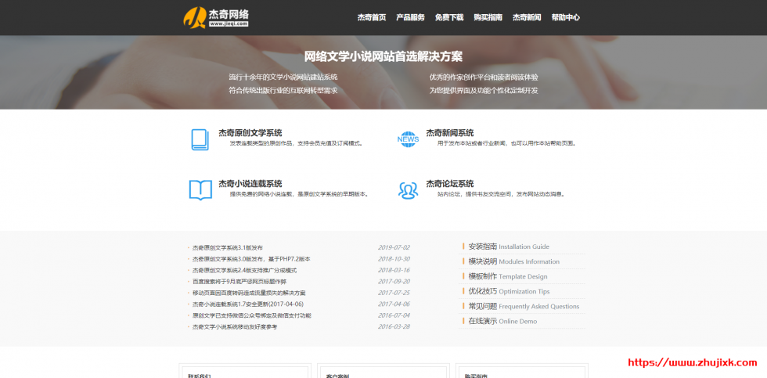The width and height of the screenshot is (767, 378).
Task: Open the 杰奇论坛系统 heading link
Action: 449,184
